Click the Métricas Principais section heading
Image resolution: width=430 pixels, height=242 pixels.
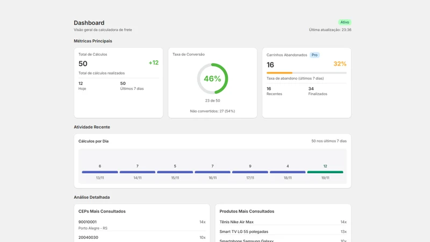tap(93, 41)
